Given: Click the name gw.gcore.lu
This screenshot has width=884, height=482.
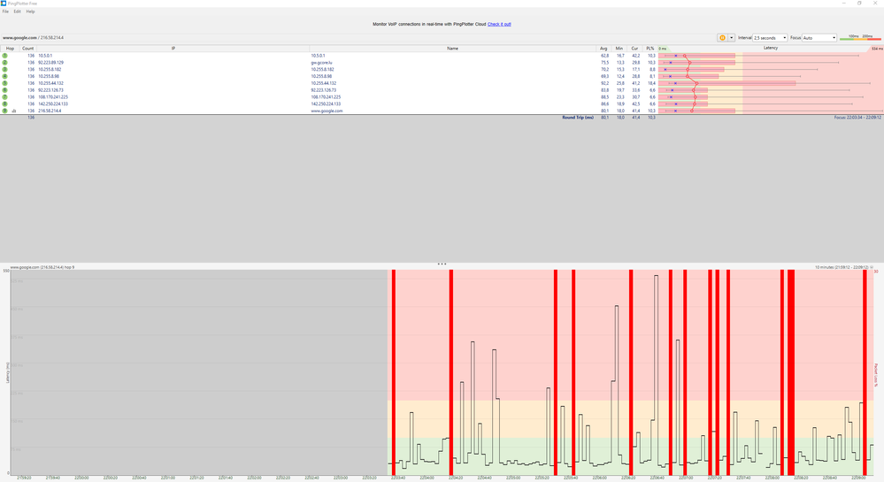Looking at the screenshot, I should [321, 63].
